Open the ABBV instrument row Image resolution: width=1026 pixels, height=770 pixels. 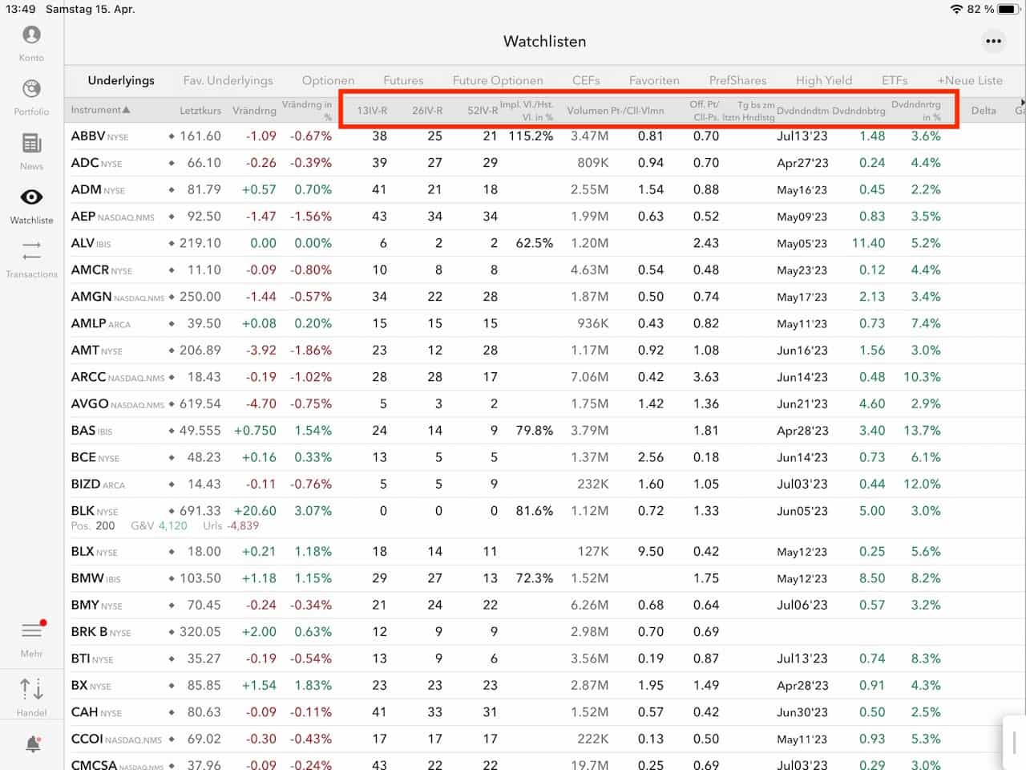[x=545, y=136]
